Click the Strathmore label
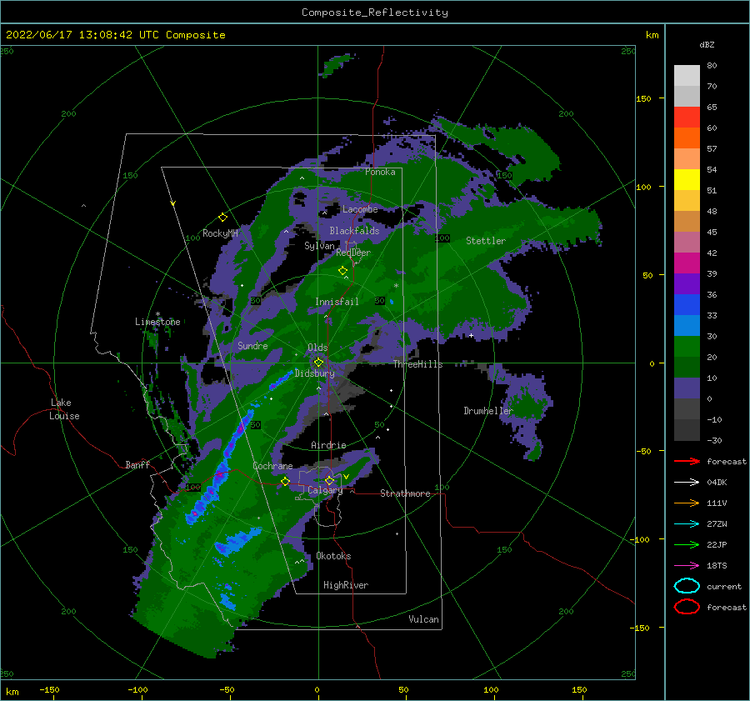 click(x=405, y=493)
